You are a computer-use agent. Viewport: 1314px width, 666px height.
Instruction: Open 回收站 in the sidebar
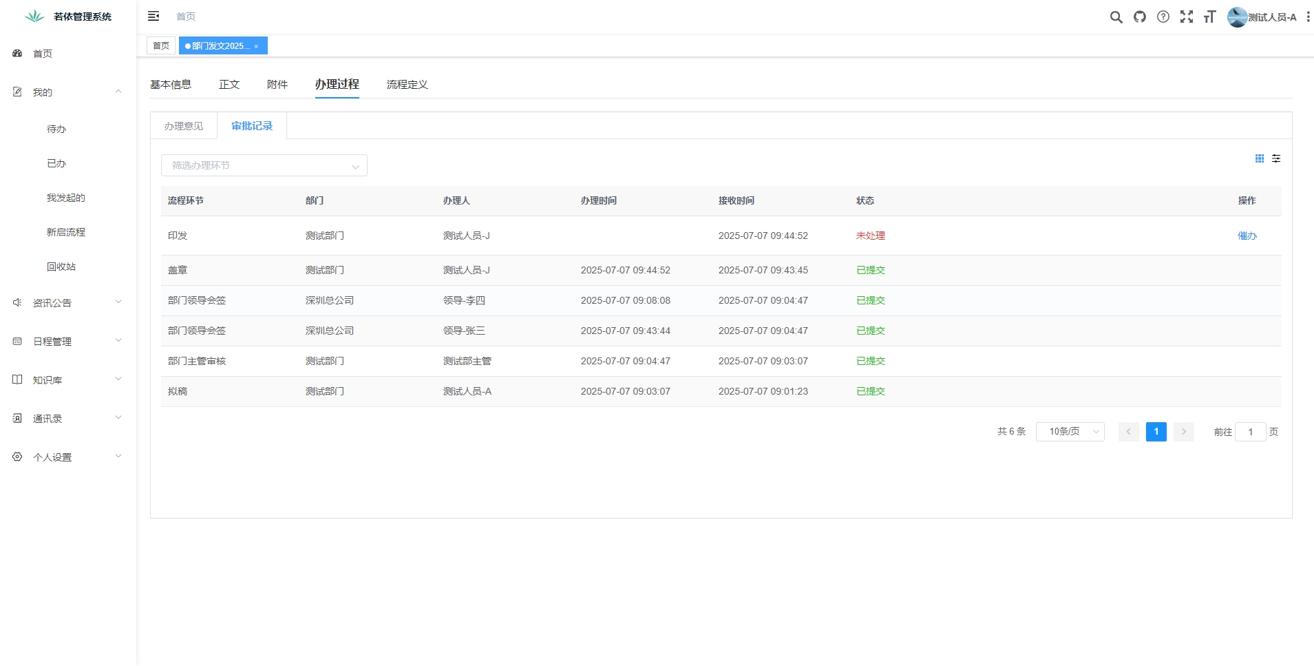pos(61,267)
